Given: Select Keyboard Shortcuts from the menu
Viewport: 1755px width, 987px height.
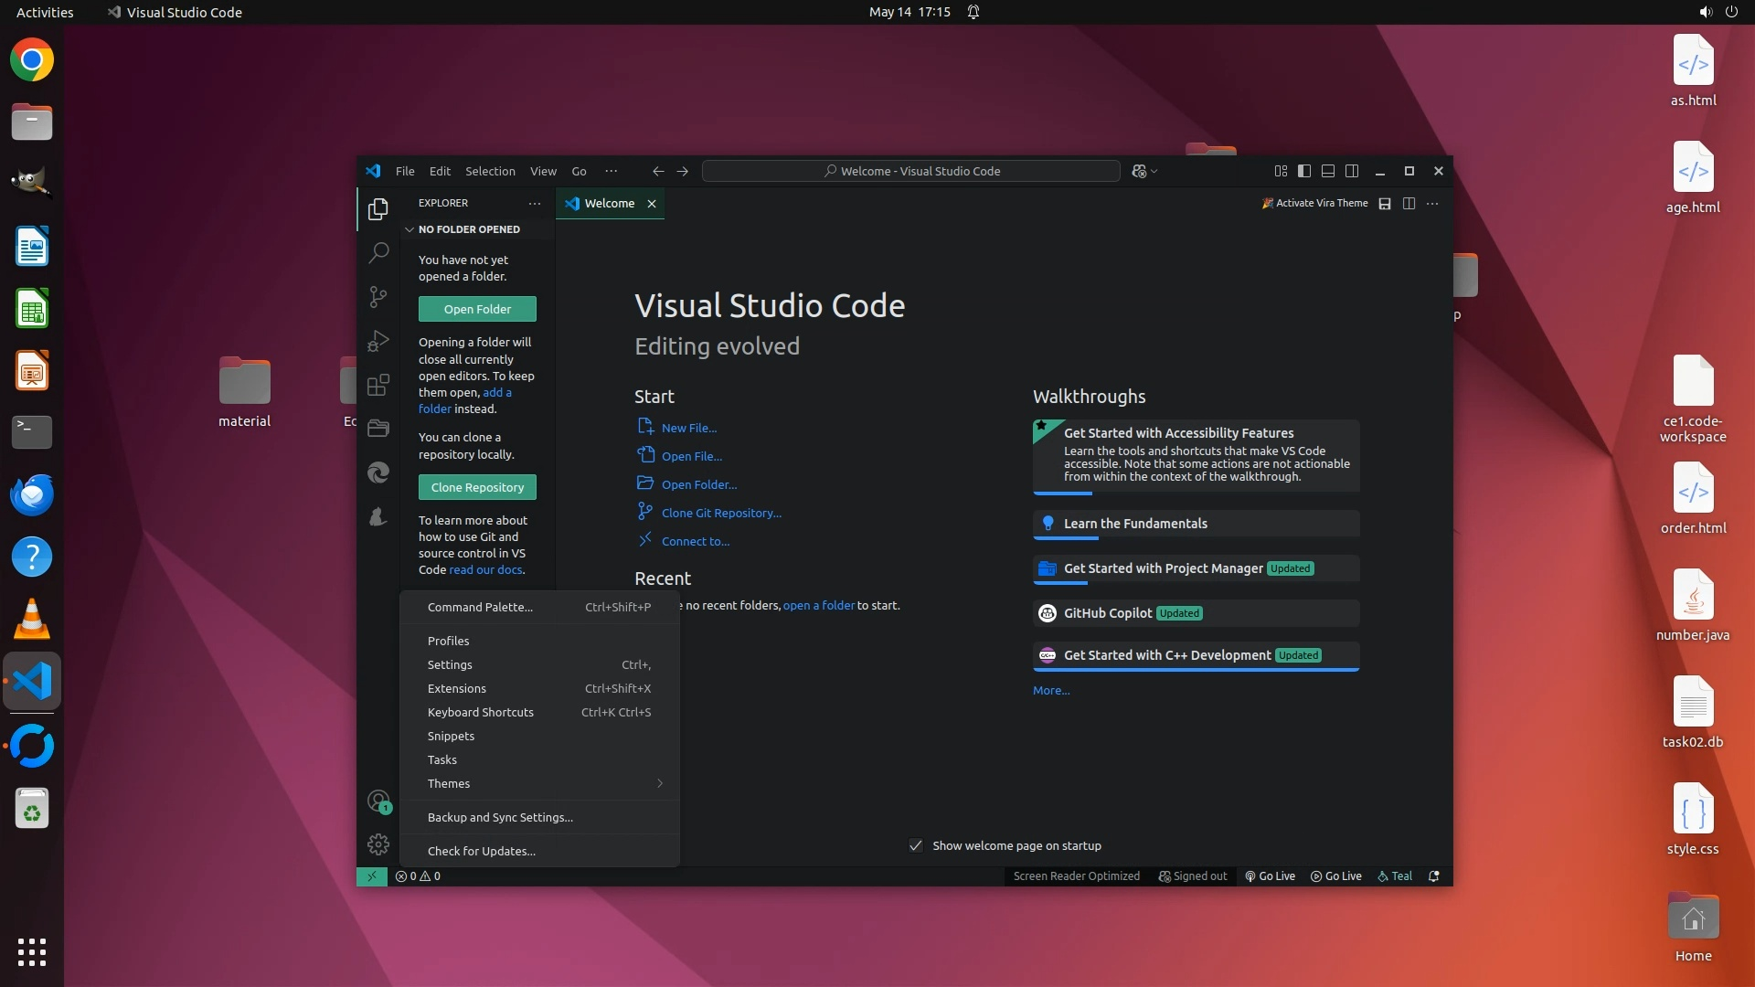Looking at the screenshot, I should click(x=481, y=712).
